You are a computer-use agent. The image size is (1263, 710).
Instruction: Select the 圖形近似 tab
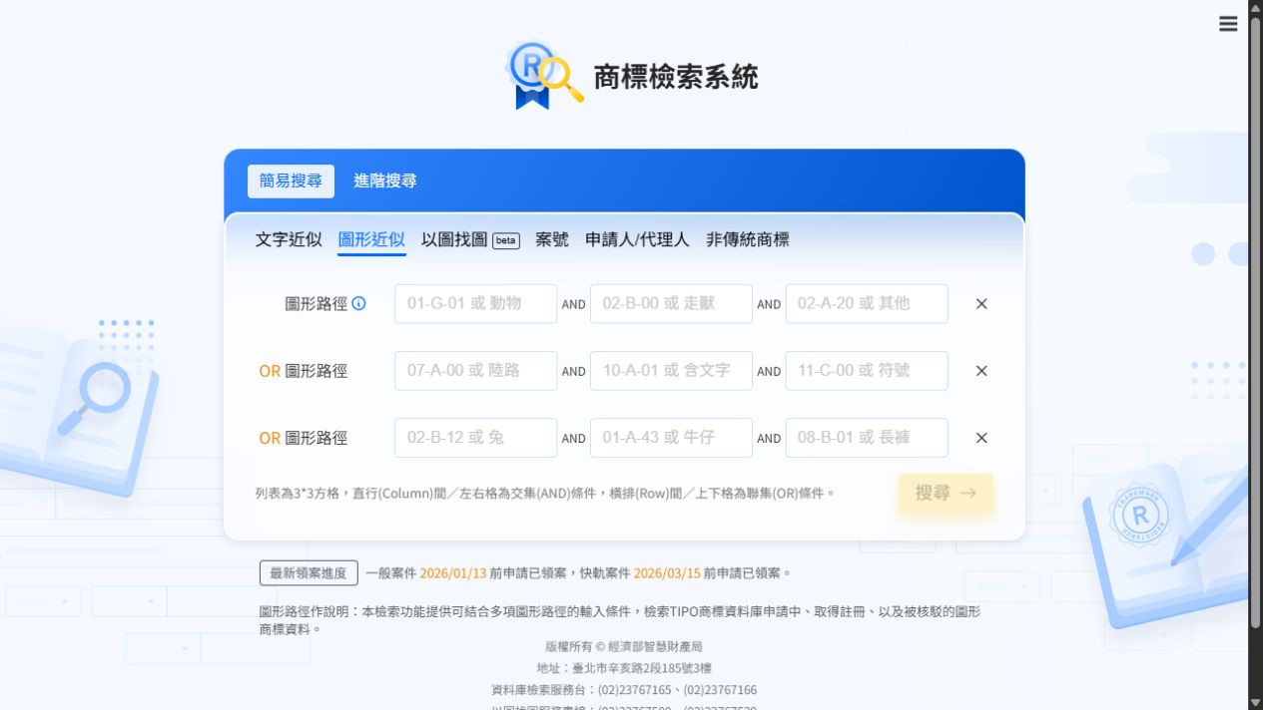(x=371, y=239)
